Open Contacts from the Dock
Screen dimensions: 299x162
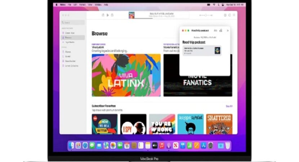pos(134,145)
